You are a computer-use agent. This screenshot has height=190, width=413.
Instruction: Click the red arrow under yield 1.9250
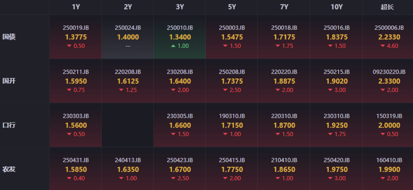329,134
